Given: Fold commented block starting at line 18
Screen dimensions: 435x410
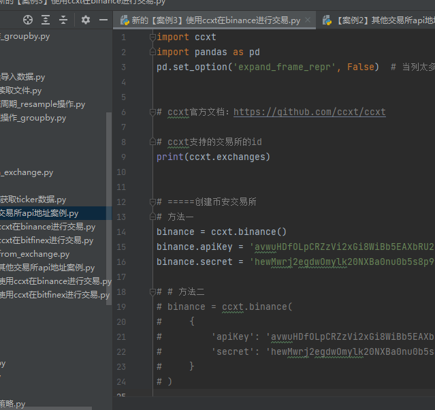Looking at the screenshot, I should point(152,291).
